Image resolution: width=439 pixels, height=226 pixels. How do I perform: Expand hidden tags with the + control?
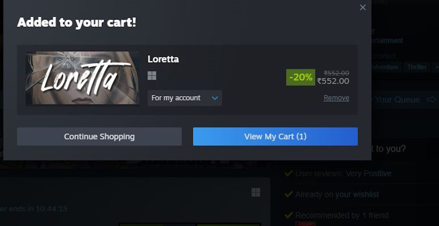pyautogui.click(x=437, y=67)
